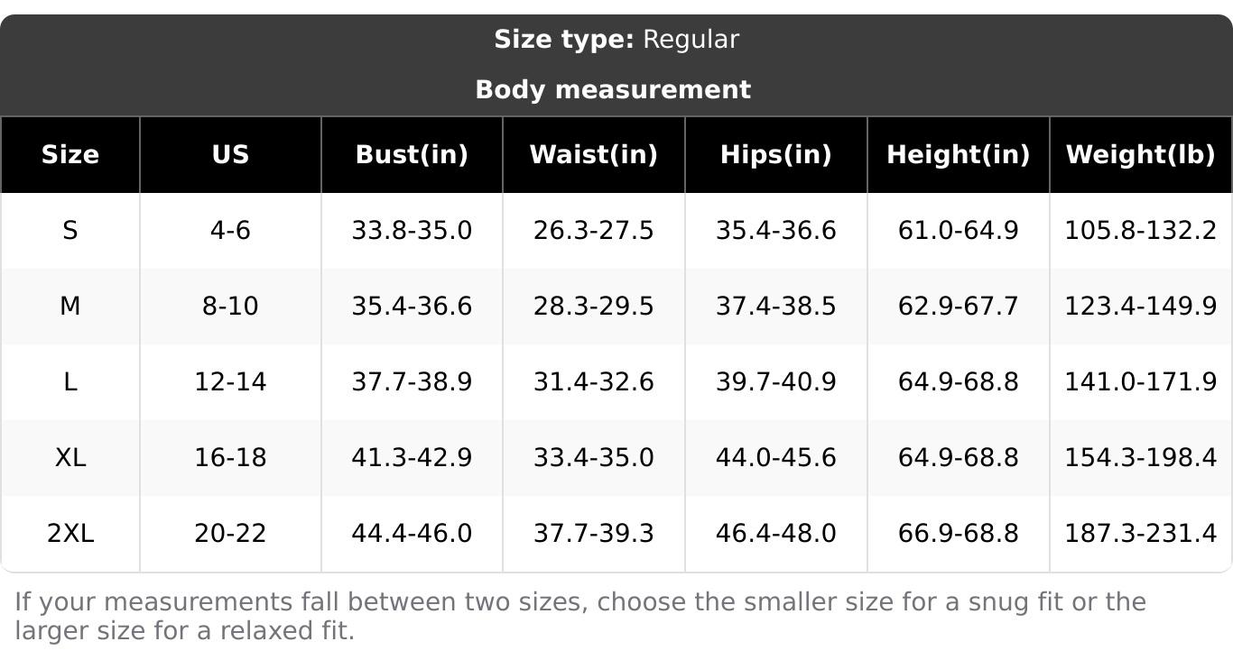
Task: Click the Size type: Regular heading
Action: tap(616, 40)
